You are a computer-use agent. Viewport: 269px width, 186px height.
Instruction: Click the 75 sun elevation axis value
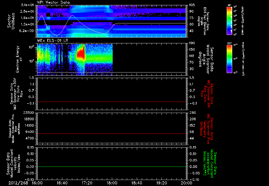click(x=191, y=18)
